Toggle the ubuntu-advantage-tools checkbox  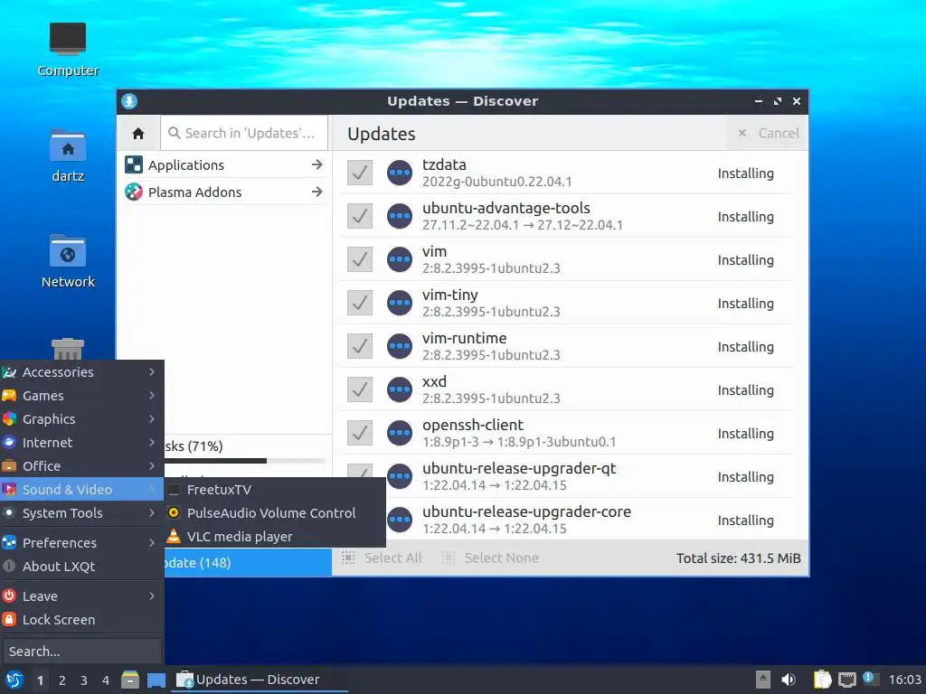360,216
